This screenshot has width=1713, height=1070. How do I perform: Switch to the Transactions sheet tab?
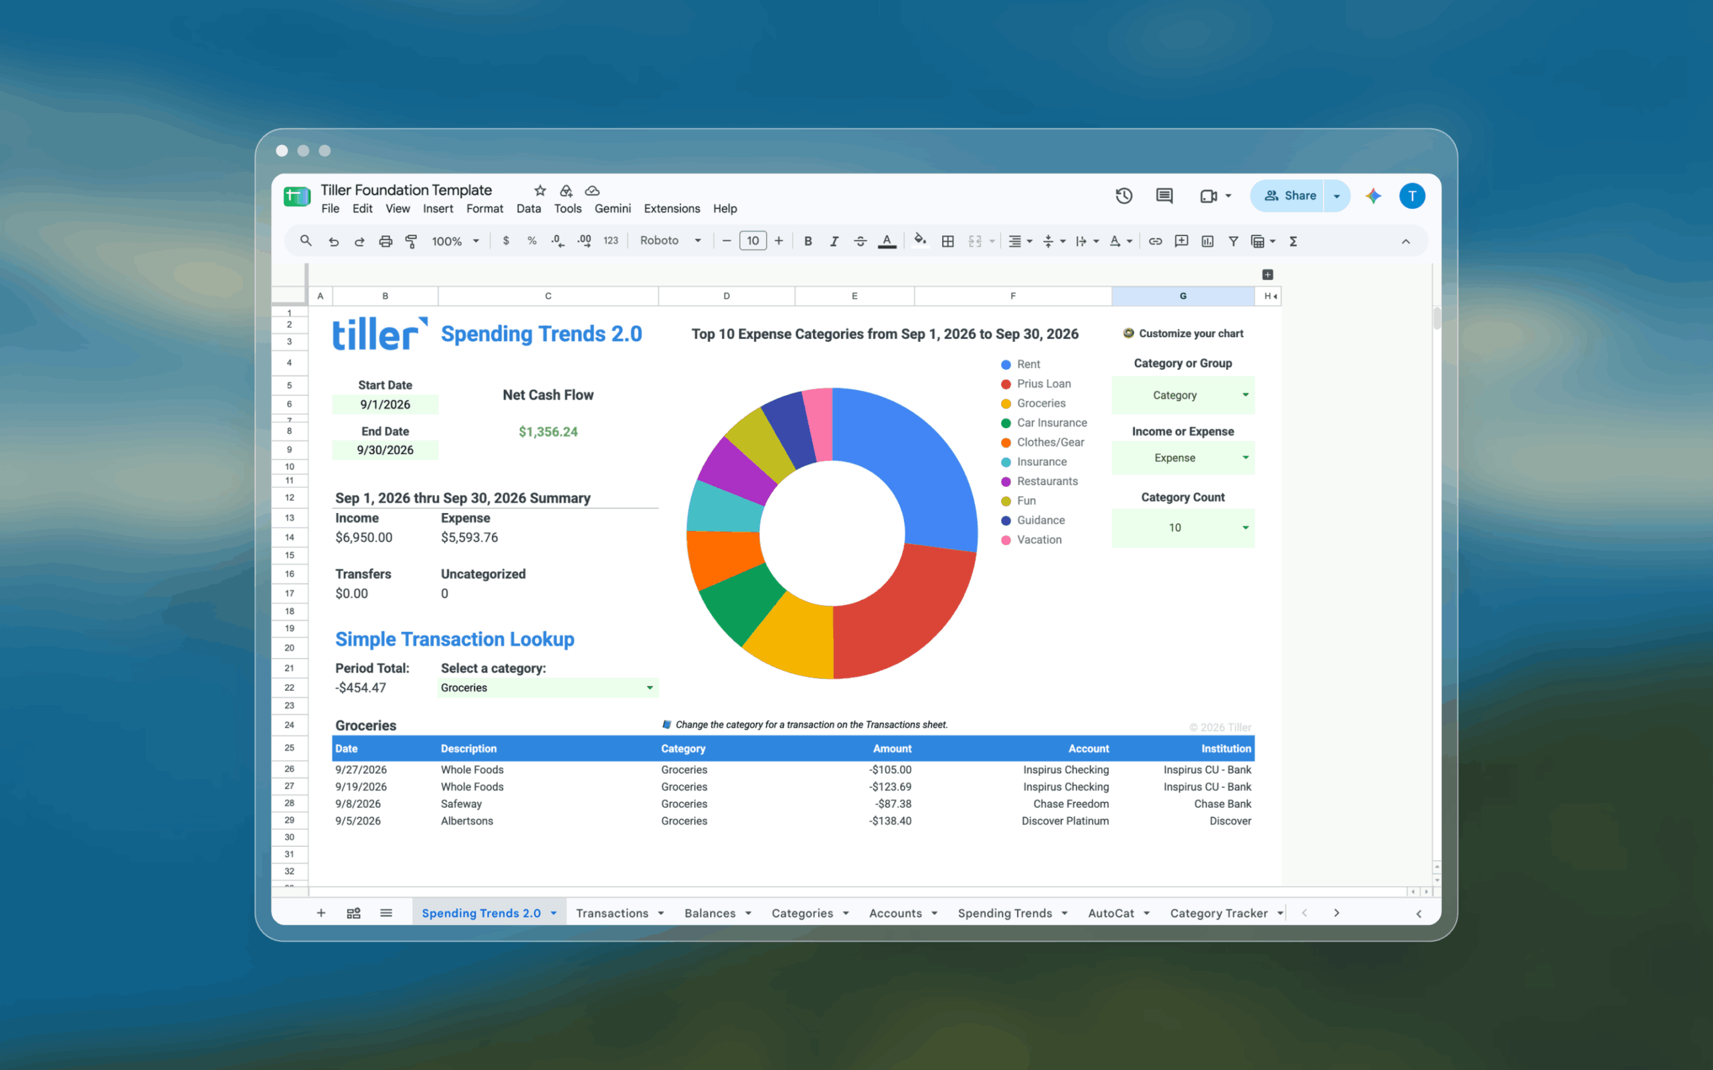point(620,913)
